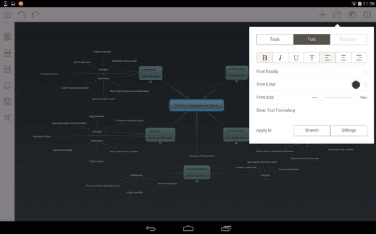Select the Collaborating topic node
Screen dimensions: 376x234
[x=237, y=72]
